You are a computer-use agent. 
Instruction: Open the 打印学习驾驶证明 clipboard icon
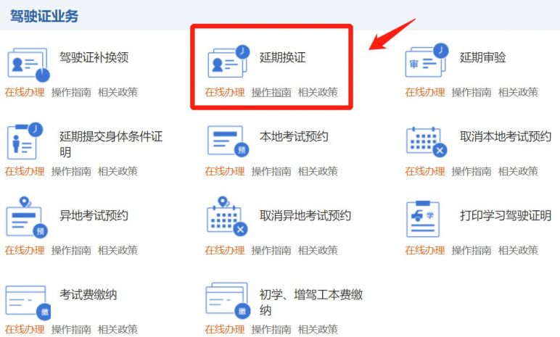(423, 219)
